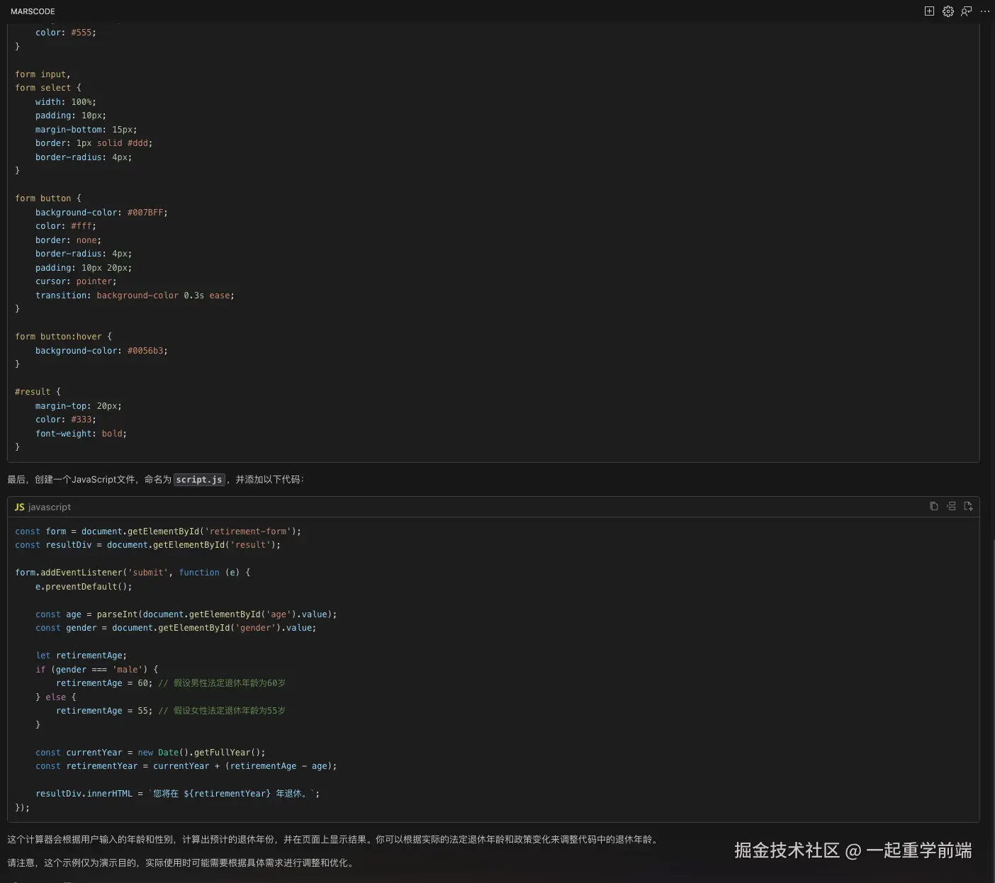Click the 'const gender' declaration line
The height and width of the screenshot is (883, 995).
176,628
